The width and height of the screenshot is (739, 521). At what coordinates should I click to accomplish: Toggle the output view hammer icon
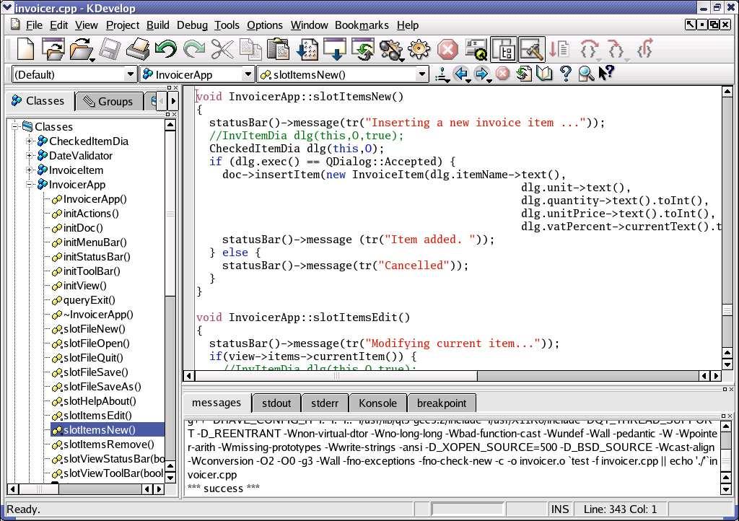[x=532, y=50]
